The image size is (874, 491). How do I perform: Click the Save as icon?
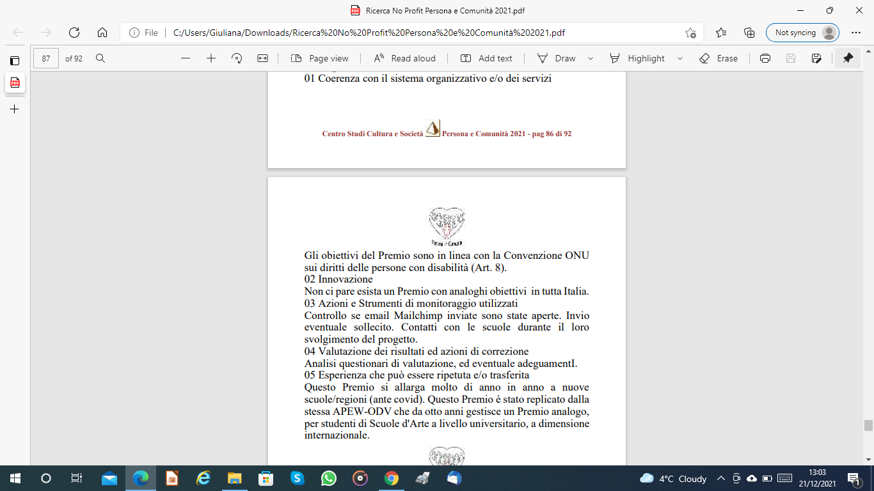pos(816,58)
